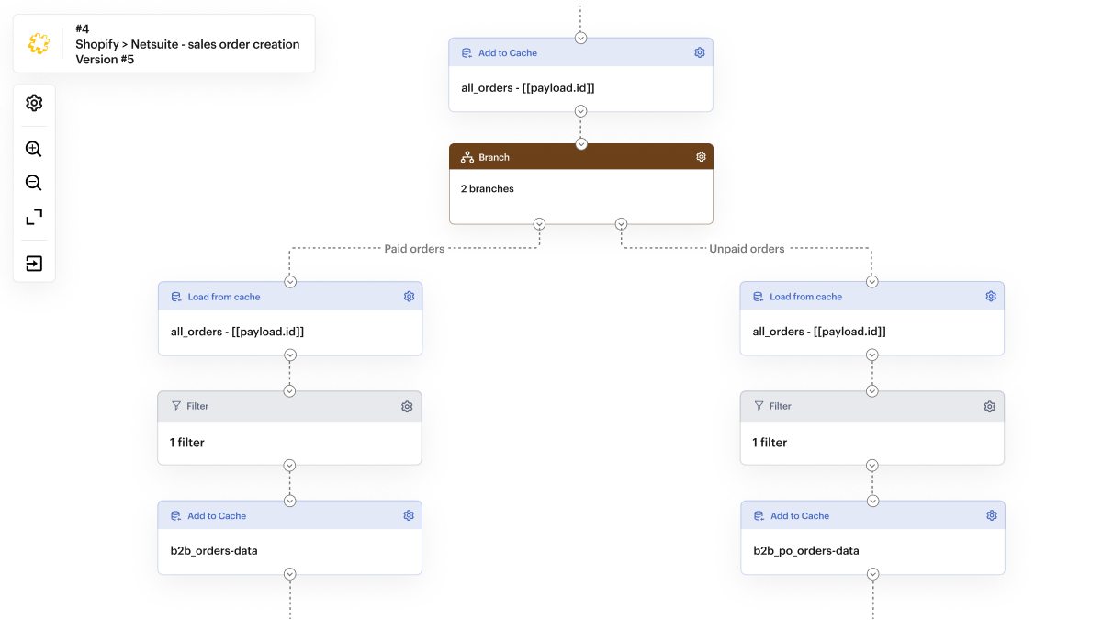Screen dimensions: 1102x620
Task: Exit the workflow editor via sidebar icon
Action: [x=33, y=263]
